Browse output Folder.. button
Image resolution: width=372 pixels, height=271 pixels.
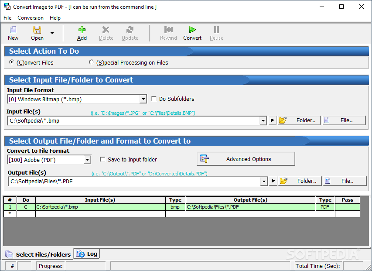coord(300,181)
